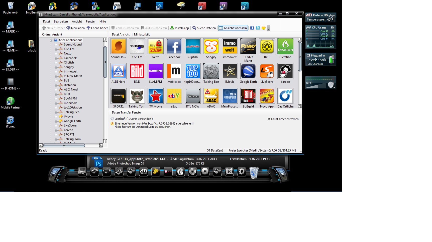Expand the KISS FM folder node
This screenshot has height=242, width=432.
(56, 49)
